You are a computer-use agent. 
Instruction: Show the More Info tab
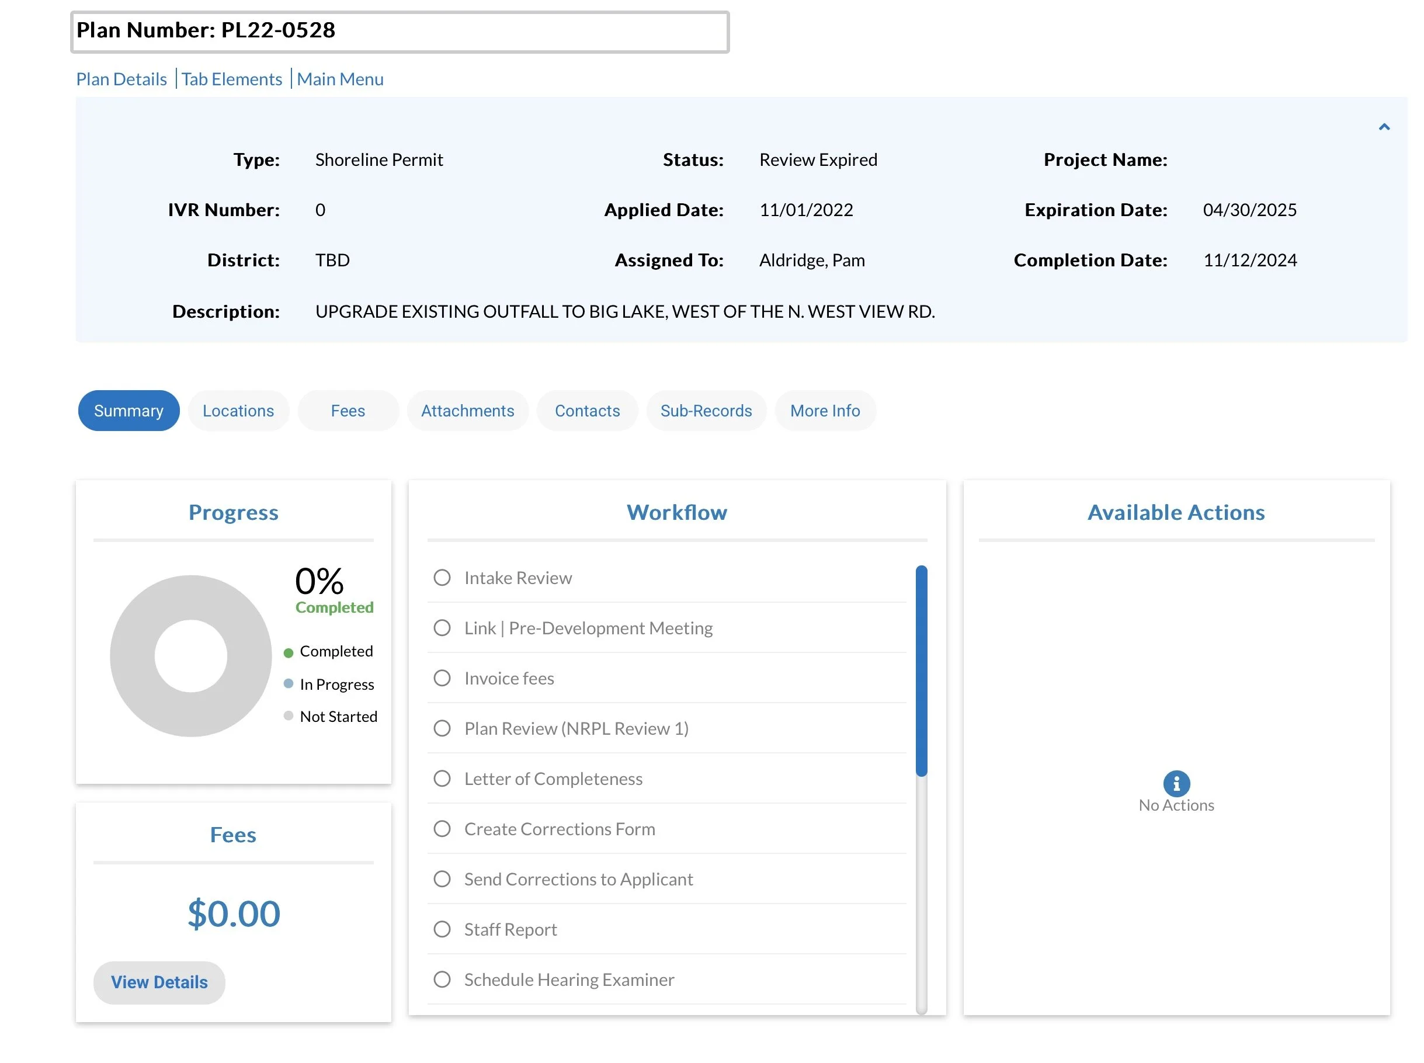pyautogui.click(x=824, y=411)
